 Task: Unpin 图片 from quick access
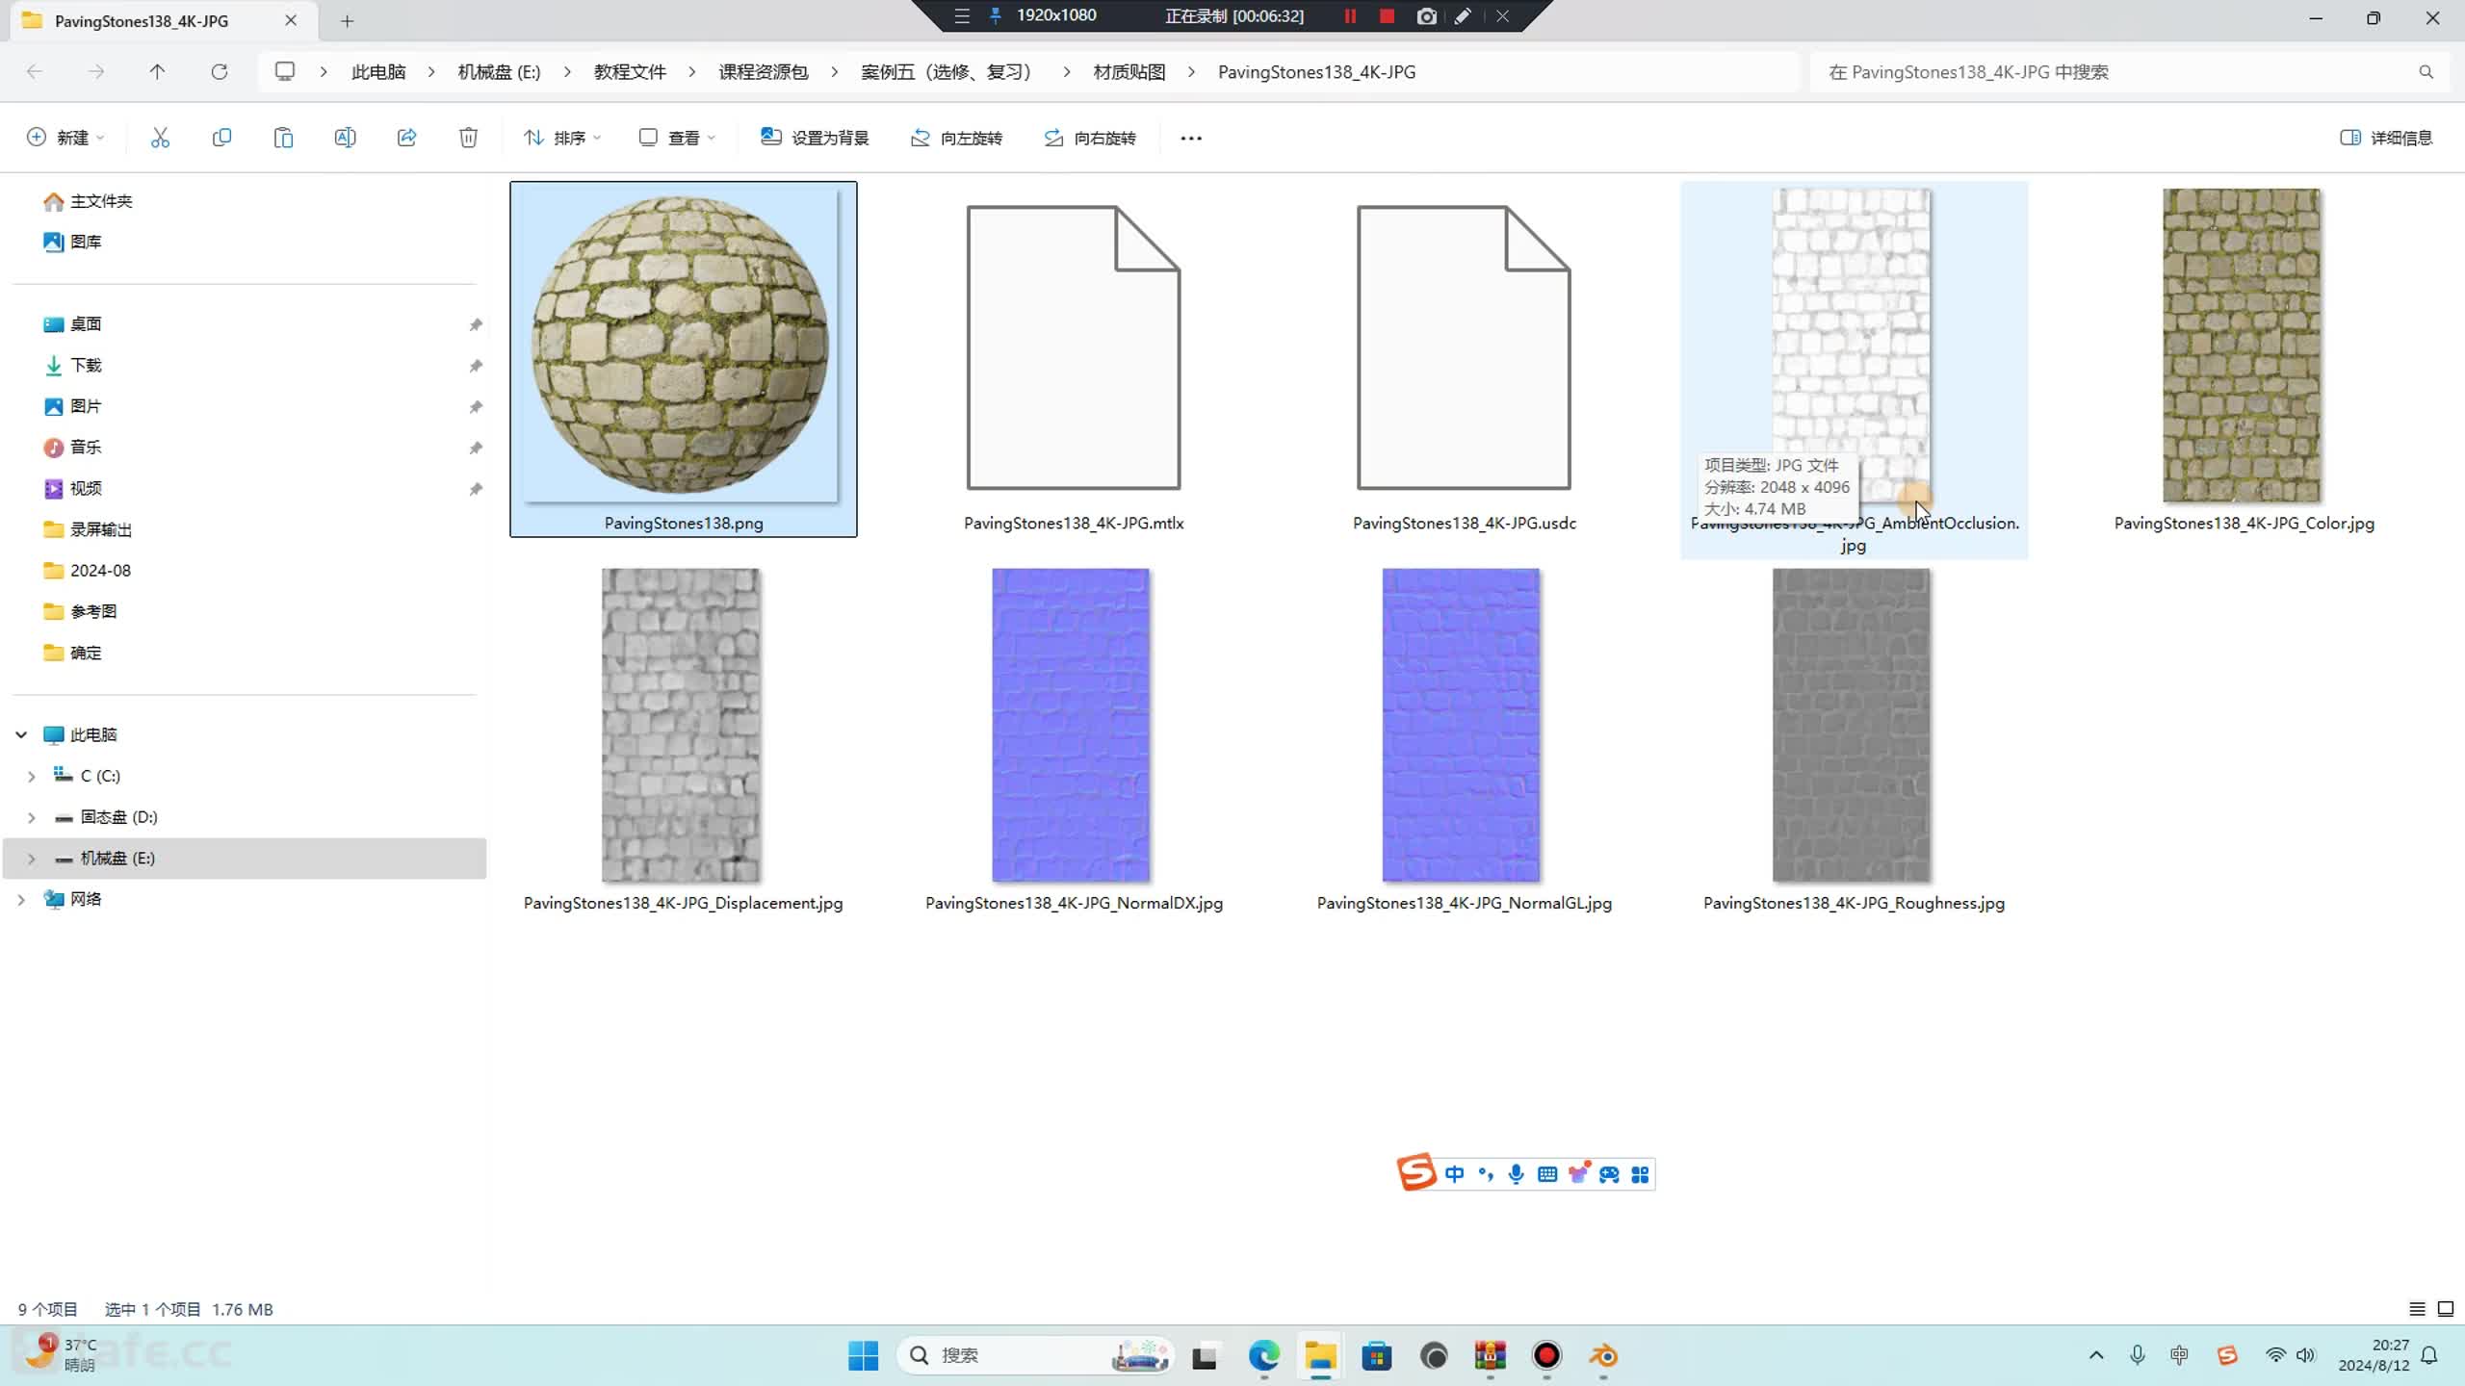pos(475,406)
